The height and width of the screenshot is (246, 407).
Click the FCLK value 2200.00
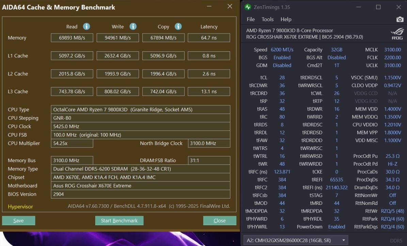[392, 58]
